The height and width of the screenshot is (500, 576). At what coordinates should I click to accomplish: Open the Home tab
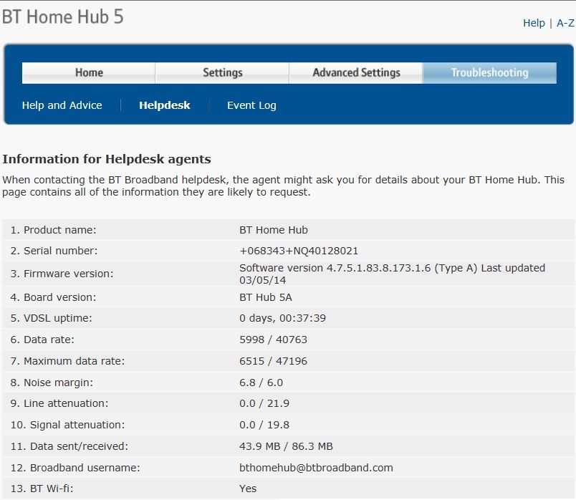[89, 73]
